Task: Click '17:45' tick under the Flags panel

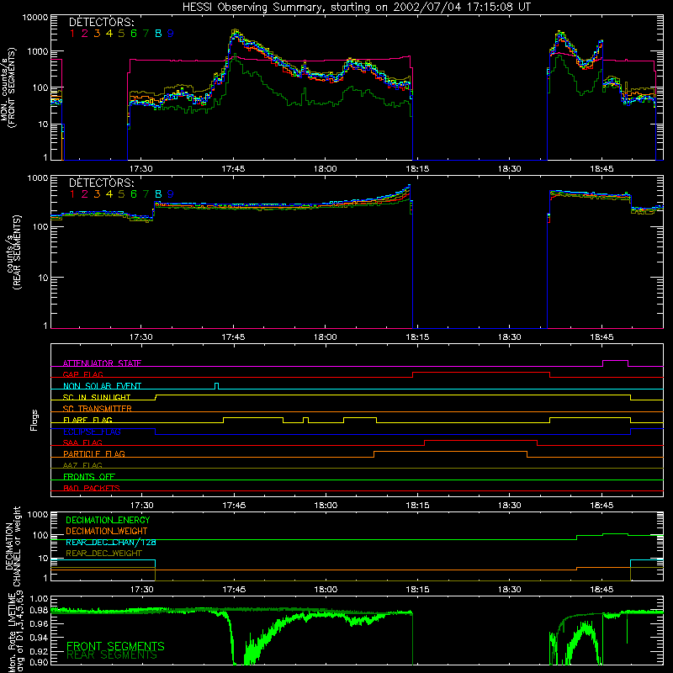Action: (234, 506)
